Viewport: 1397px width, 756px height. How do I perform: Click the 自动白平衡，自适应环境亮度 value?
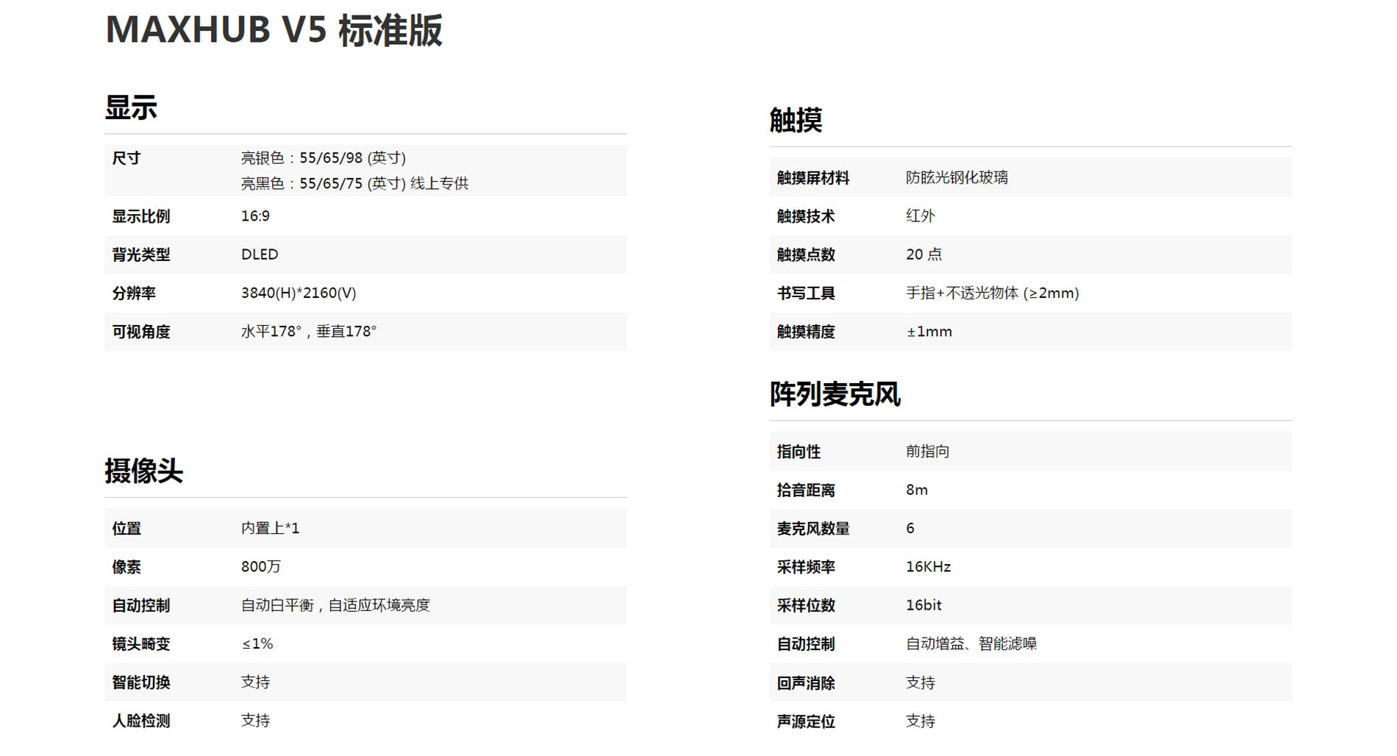(335, 605)
